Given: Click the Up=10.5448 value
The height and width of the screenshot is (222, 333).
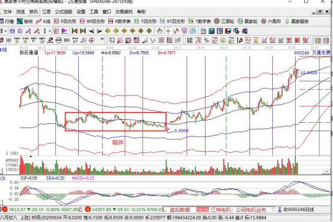Looking at the screenshot, I should pos(83,52).
